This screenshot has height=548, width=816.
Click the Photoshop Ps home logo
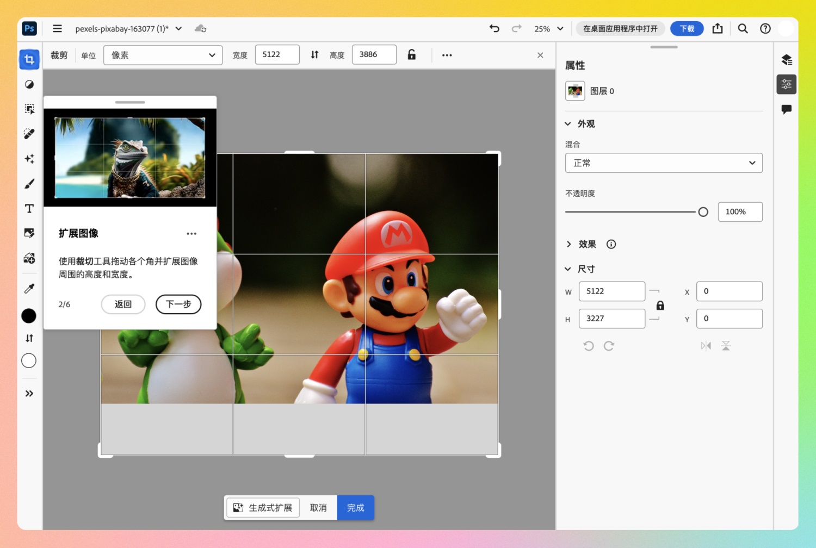click(29, 28)
